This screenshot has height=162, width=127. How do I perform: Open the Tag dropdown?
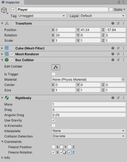(42, 16)
